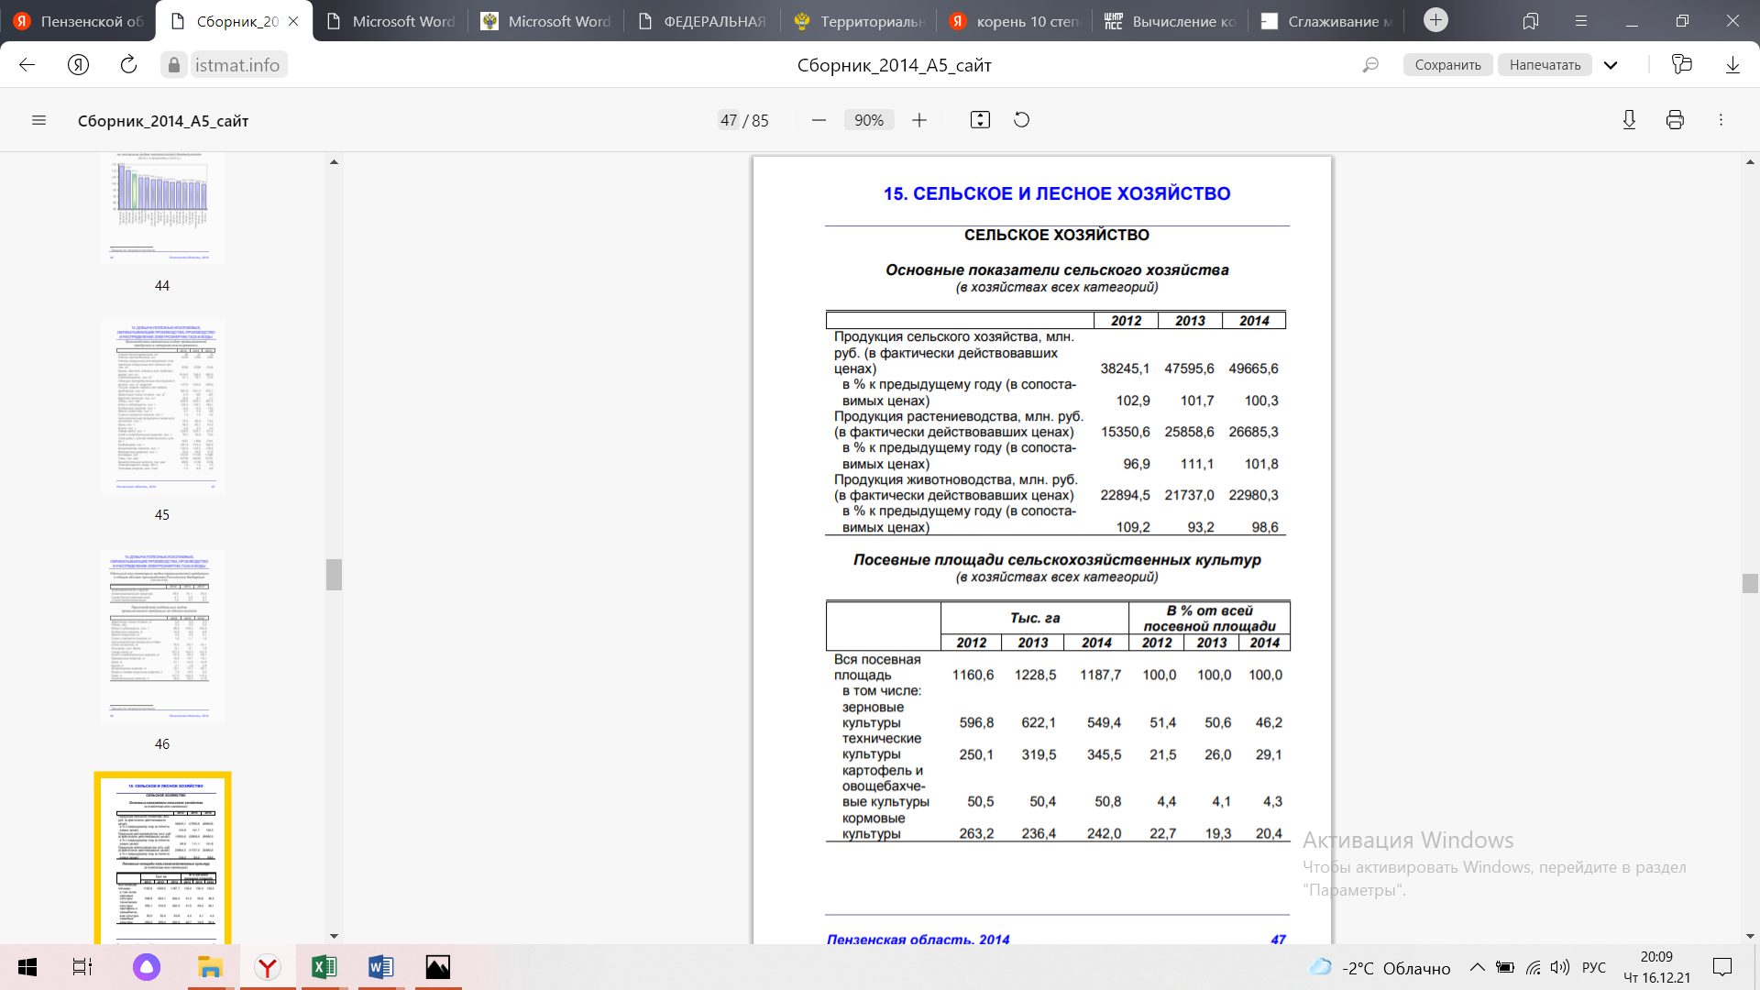This screenshot has height=990, width=1760.
Task: Click the document vertical scrollbar handle
Action: tap(1750, 583)
